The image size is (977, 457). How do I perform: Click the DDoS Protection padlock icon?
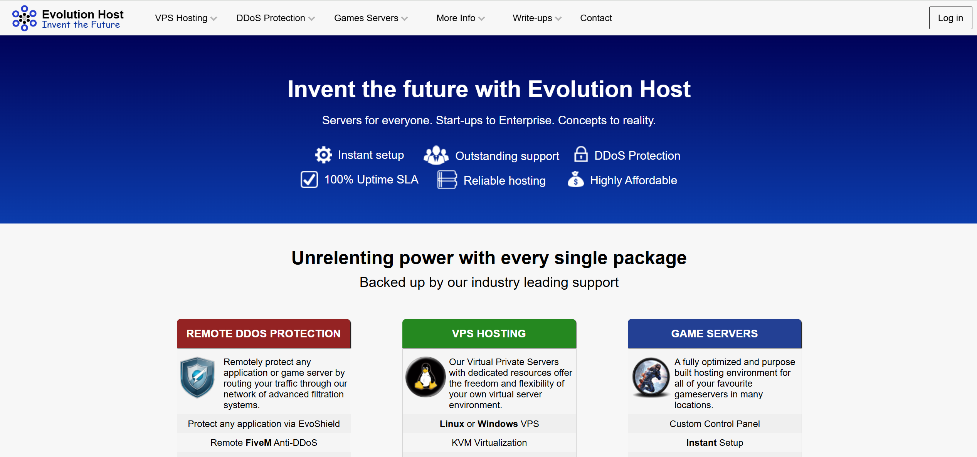click(x=581, y=154)
